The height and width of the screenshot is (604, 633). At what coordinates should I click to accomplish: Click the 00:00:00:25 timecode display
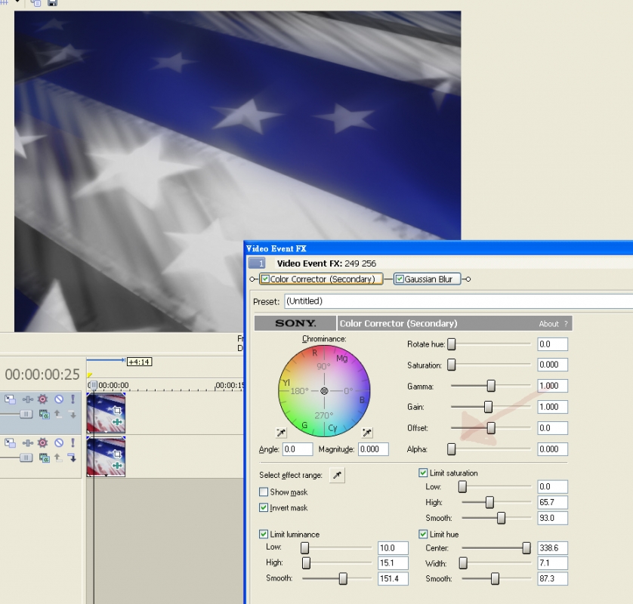pyautogui.click(x=42, y=374)
